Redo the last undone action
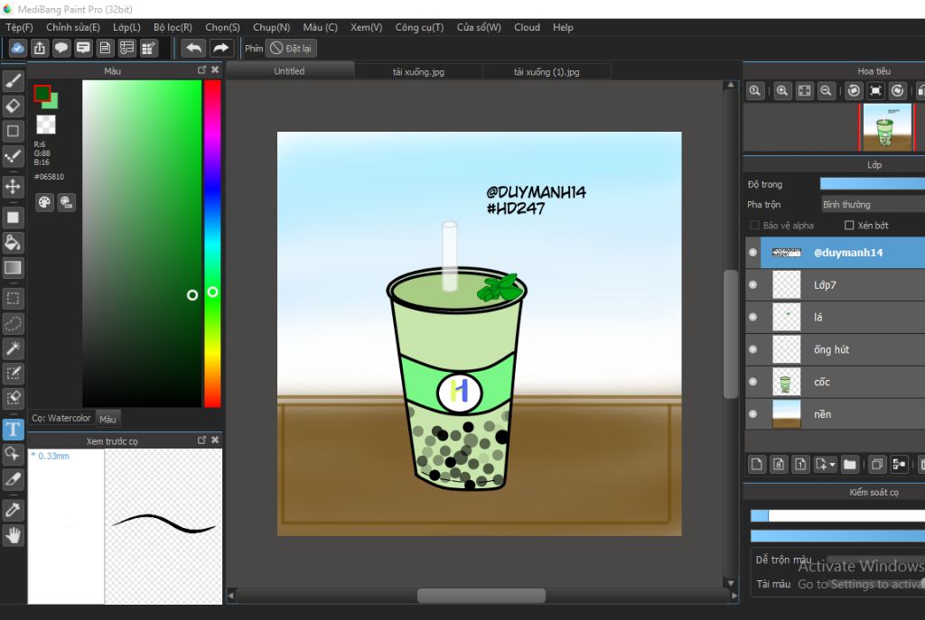 (221, 49)
